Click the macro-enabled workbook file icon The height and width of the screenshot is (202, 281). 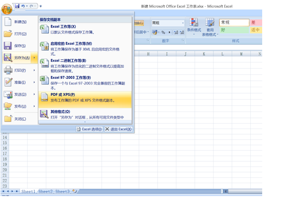tap(44, 46)
